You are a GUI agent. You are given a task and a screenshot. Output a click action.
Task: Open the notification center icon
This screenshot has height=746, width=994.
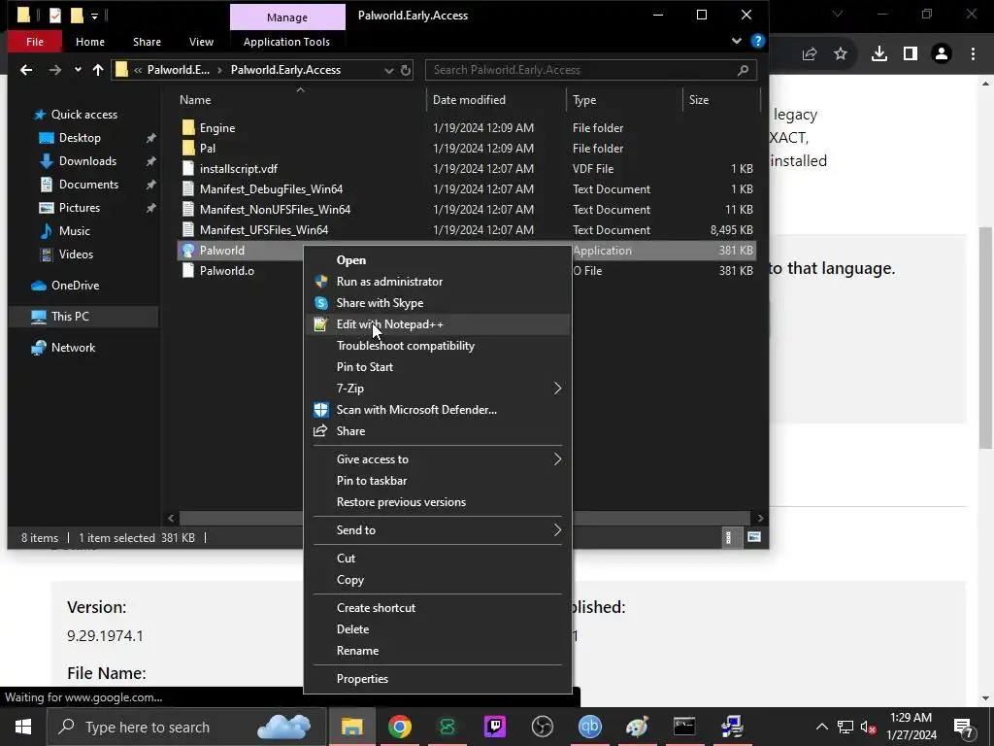point(964,727)
